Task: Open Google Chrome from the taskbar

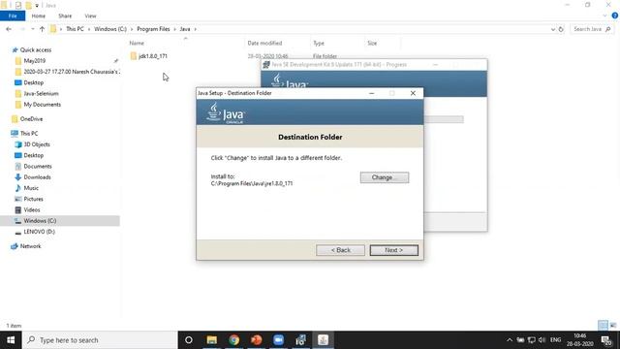Action: 233,340
